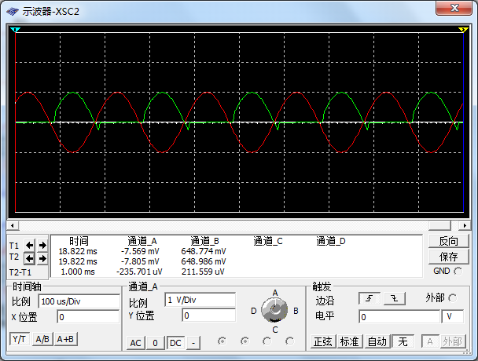Click the 反向 button
This screenshot has width=478, height=361.
click(448, 241)
